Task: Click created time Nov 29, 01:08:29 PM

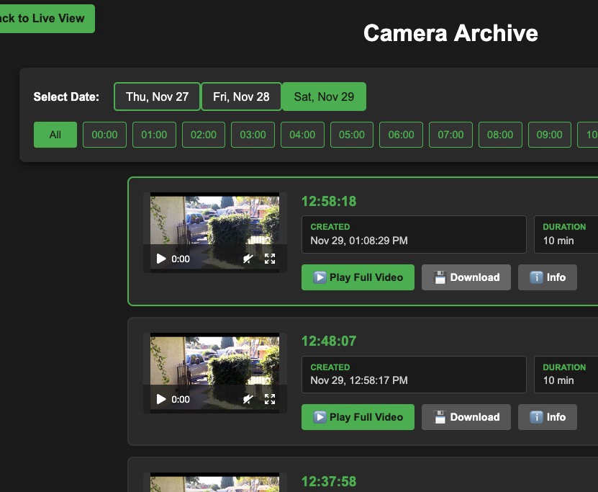Action: coord(359,241)
